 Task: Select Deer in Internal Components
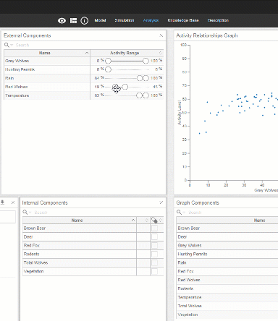[80, 237]
